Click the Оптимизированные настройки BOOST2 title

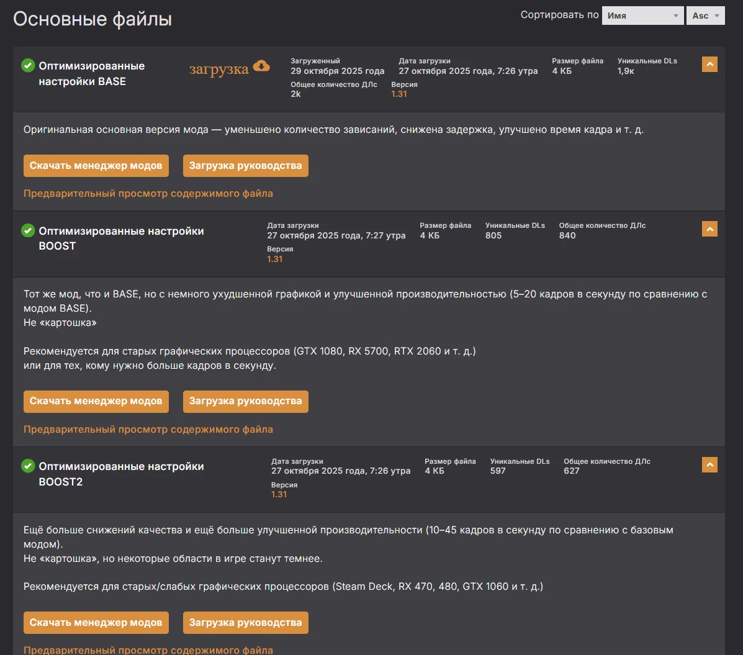click(x=121, y=474)
